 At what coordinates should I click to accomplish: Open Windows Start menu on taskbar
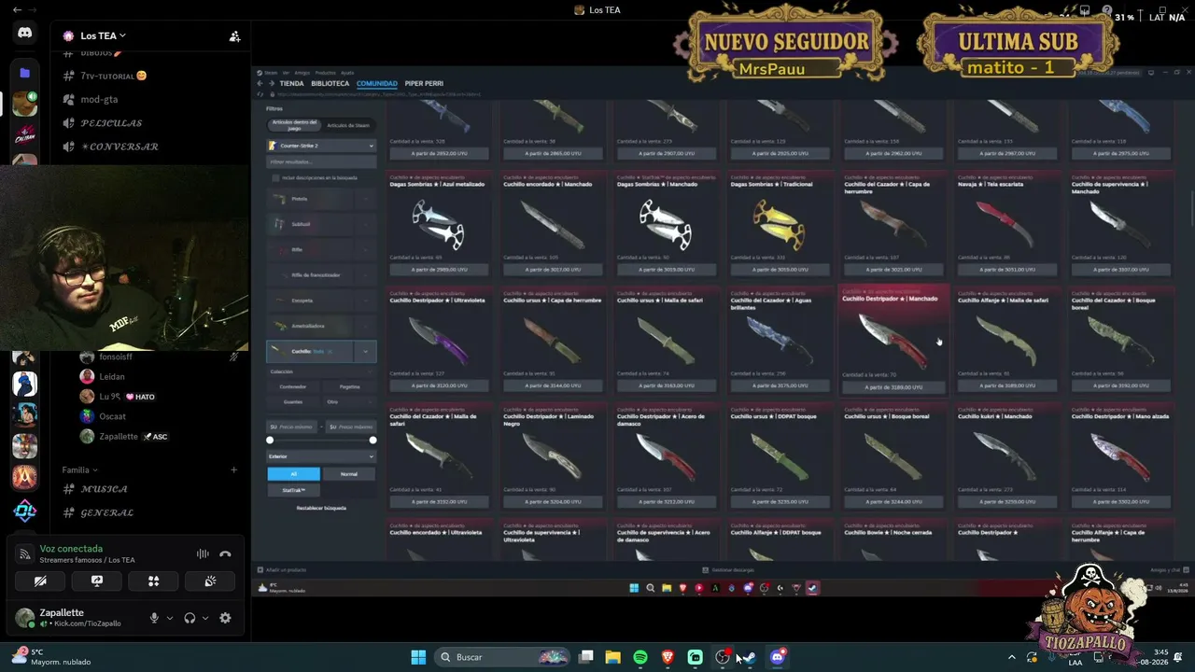418,657
